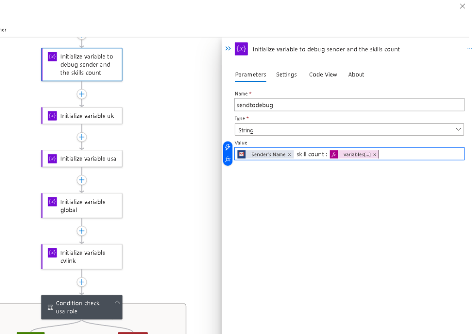Click variable icon on Initialize variable global

tap(52, 202)
